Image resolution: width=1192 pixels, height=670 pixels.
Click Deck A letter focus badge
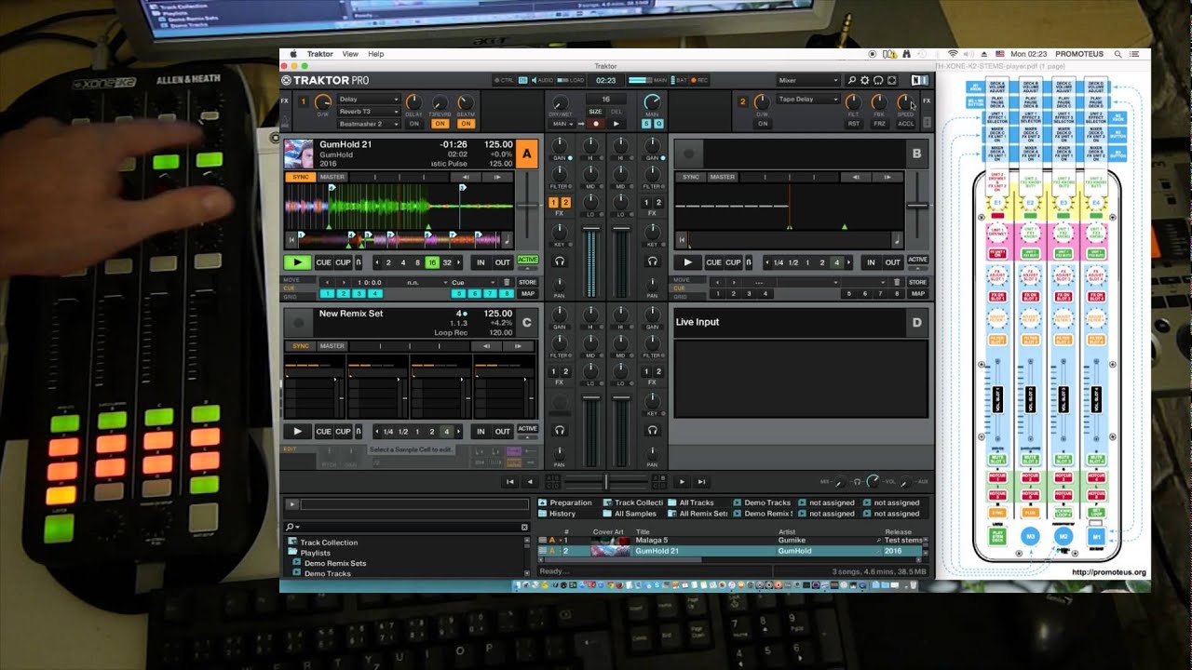tap(527, 153)
